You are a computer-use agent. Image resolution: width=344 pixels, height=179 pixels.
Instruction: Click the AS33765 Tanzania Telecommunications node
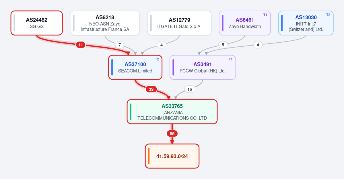(x=172, y=112)
